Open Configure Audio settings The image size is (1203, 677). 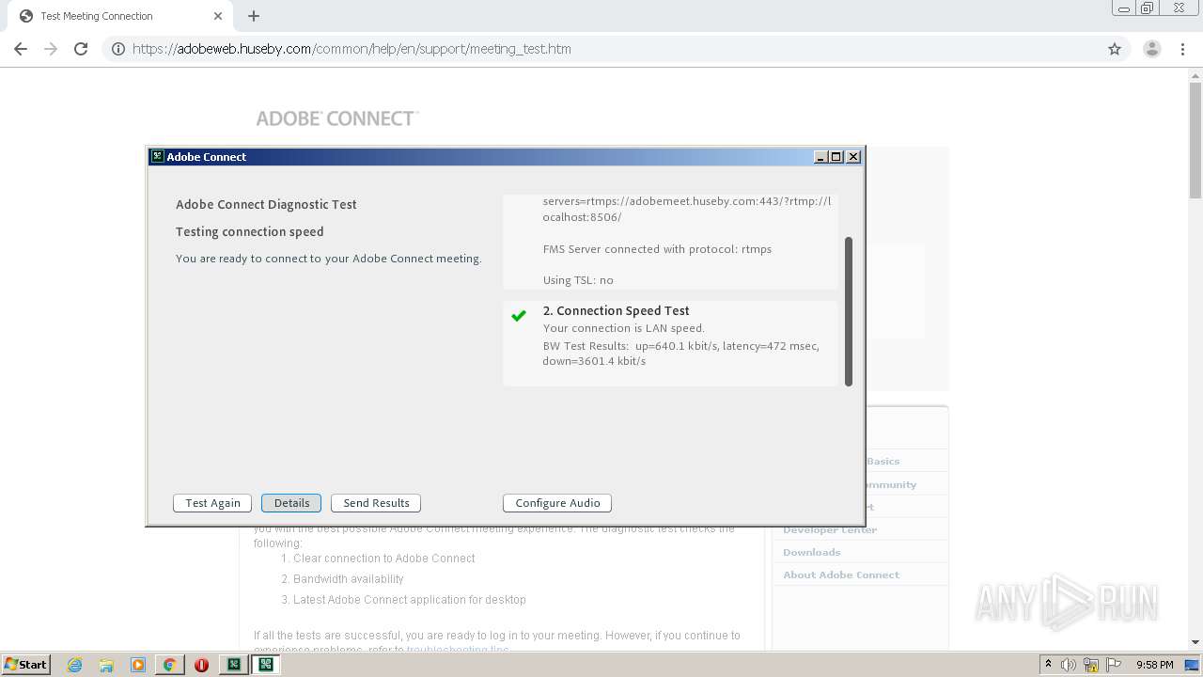(557, 503)
